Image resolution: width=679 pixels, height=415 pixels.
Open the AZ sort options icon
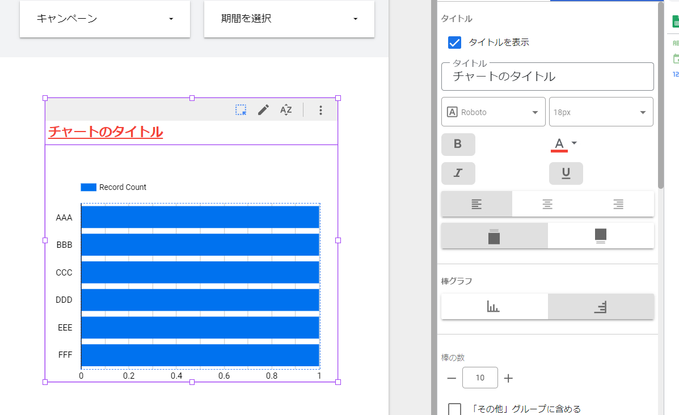pyautogui.click(x=286, y=110)
